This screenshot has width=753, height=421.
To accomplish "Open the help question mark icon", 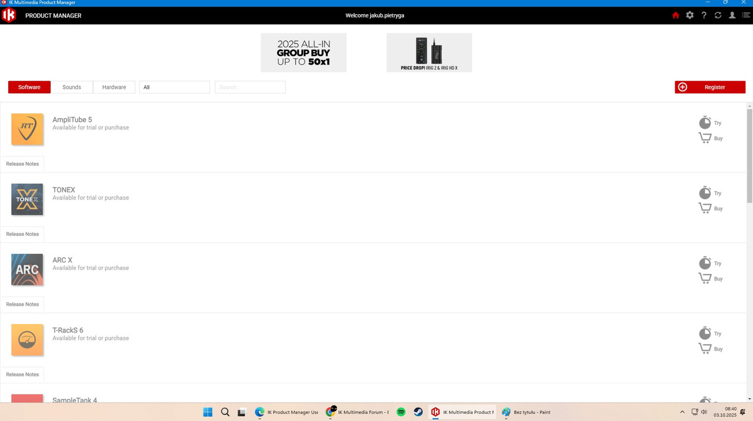I will [x=704, y=15].
